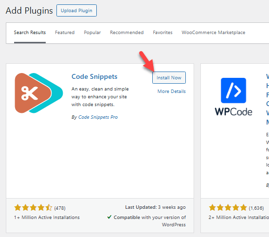The image size is (269, 237).
Task: Open More Details for Code Snippets
Action: [x=172, y=91]
